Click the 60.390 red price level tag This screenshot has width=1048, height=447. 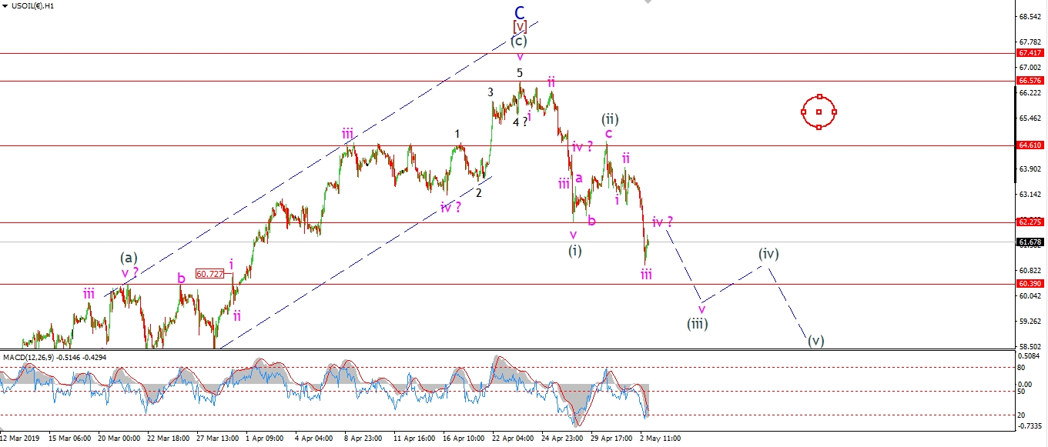coord(1030,284)
